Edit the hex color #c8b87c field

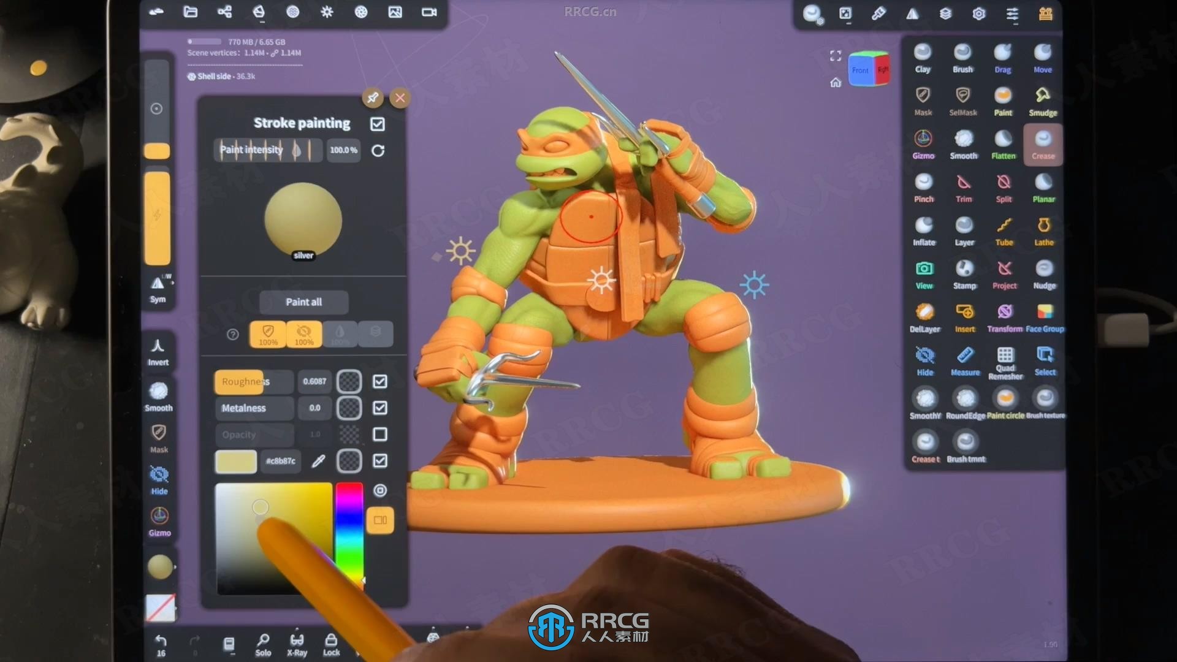tap(281, 461)
